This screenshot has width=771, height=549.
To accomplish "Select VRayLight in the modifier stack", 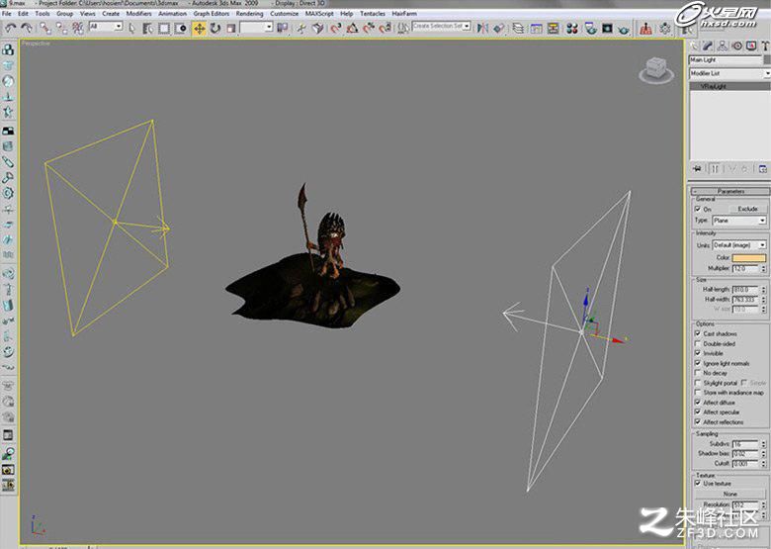I will pyautogui.click(x=713, y=86).
